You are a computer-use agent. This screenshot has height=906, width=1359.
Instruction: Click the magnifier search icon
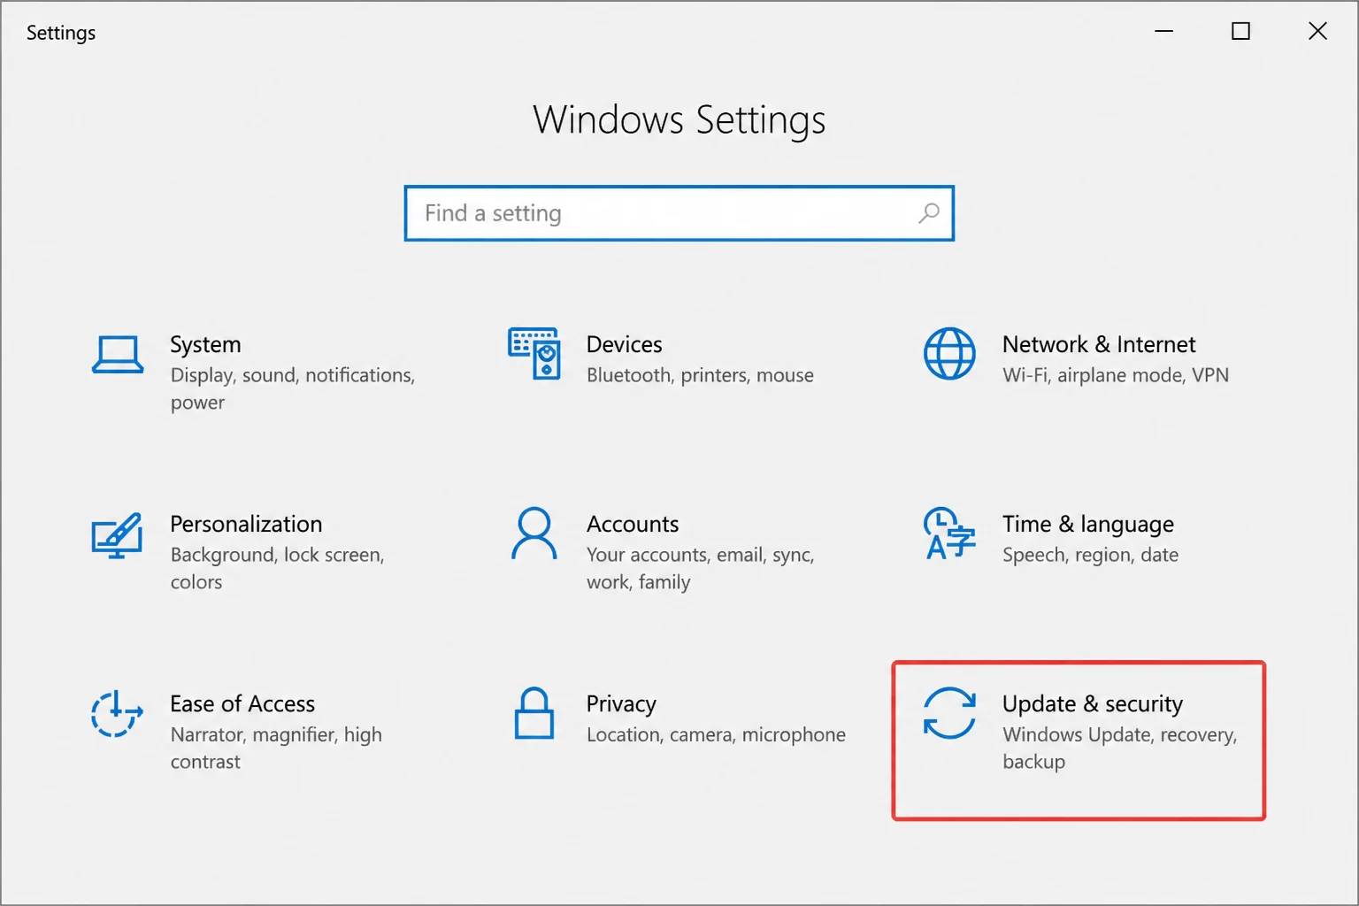coord(928,213)
